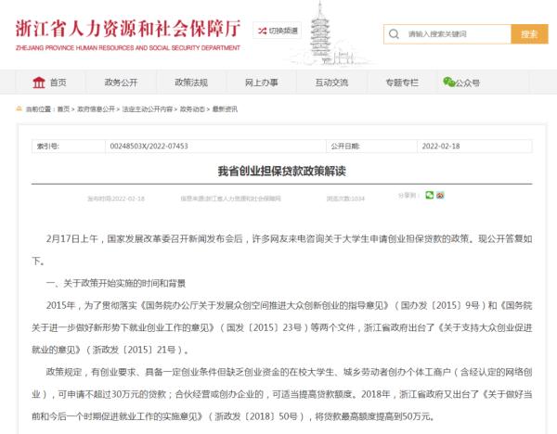Viewport: 557px width, 434px height.
Task: Click the 浏览次数 view count text
Action: [x=345, y=198]
